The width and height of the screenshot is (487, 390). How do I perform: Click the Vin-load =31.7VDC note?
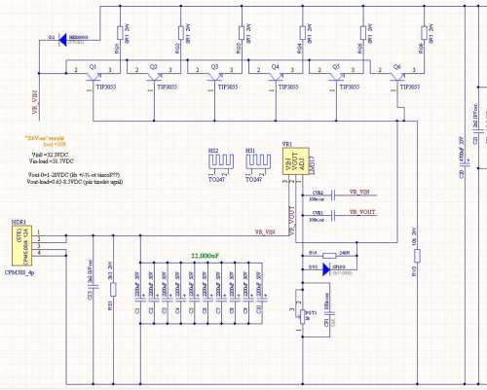click(x=52, y=161)
